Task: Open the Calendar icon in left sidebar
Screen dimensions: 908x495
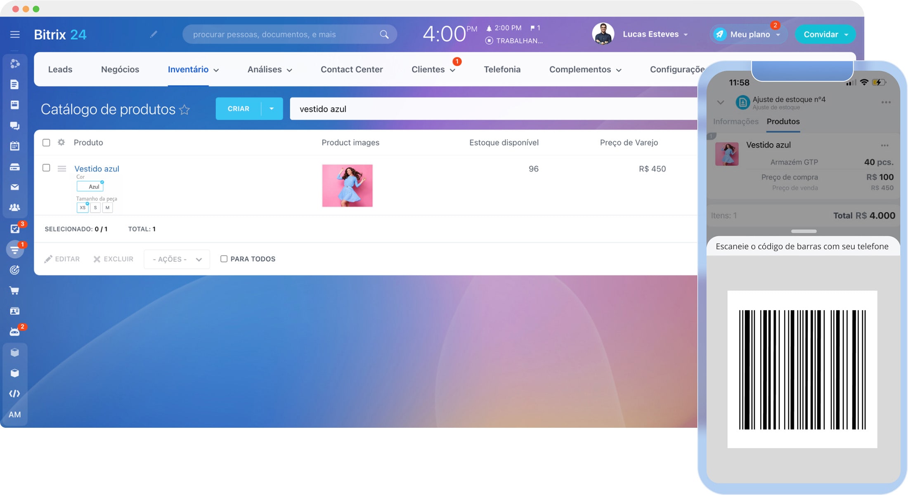Action: 14,146
